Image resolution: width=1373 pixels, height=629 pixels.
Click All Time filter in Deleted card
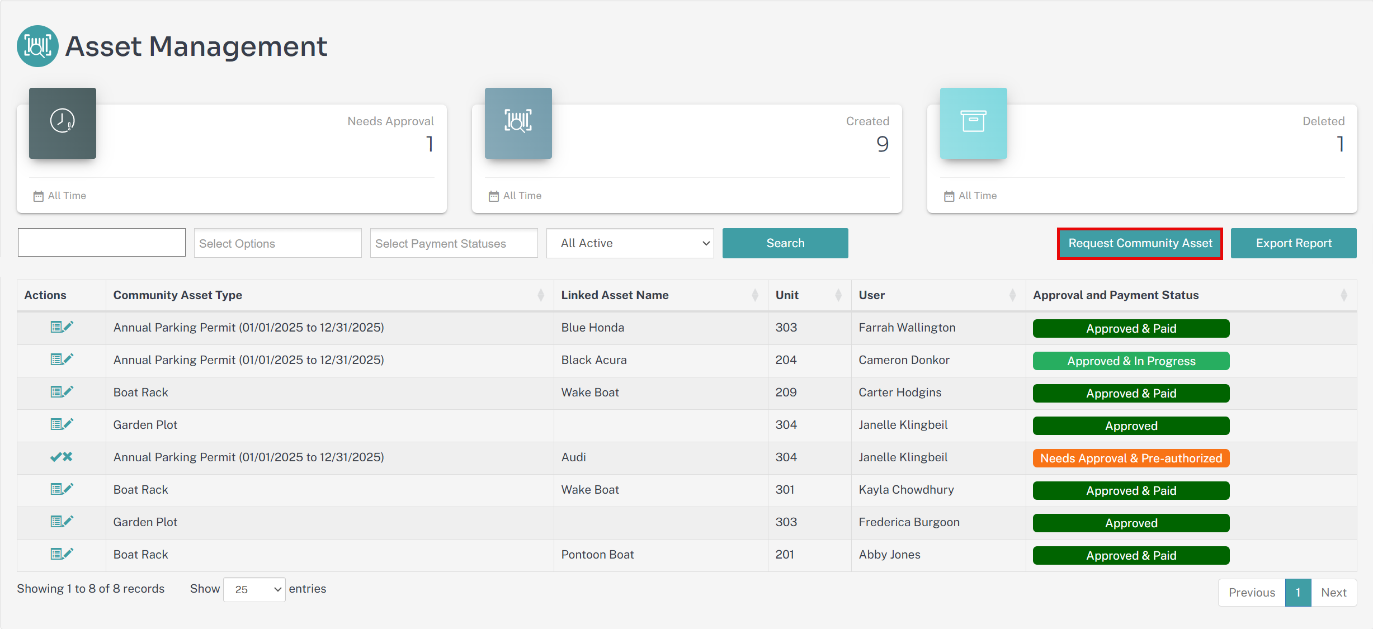tap(978, 196)
